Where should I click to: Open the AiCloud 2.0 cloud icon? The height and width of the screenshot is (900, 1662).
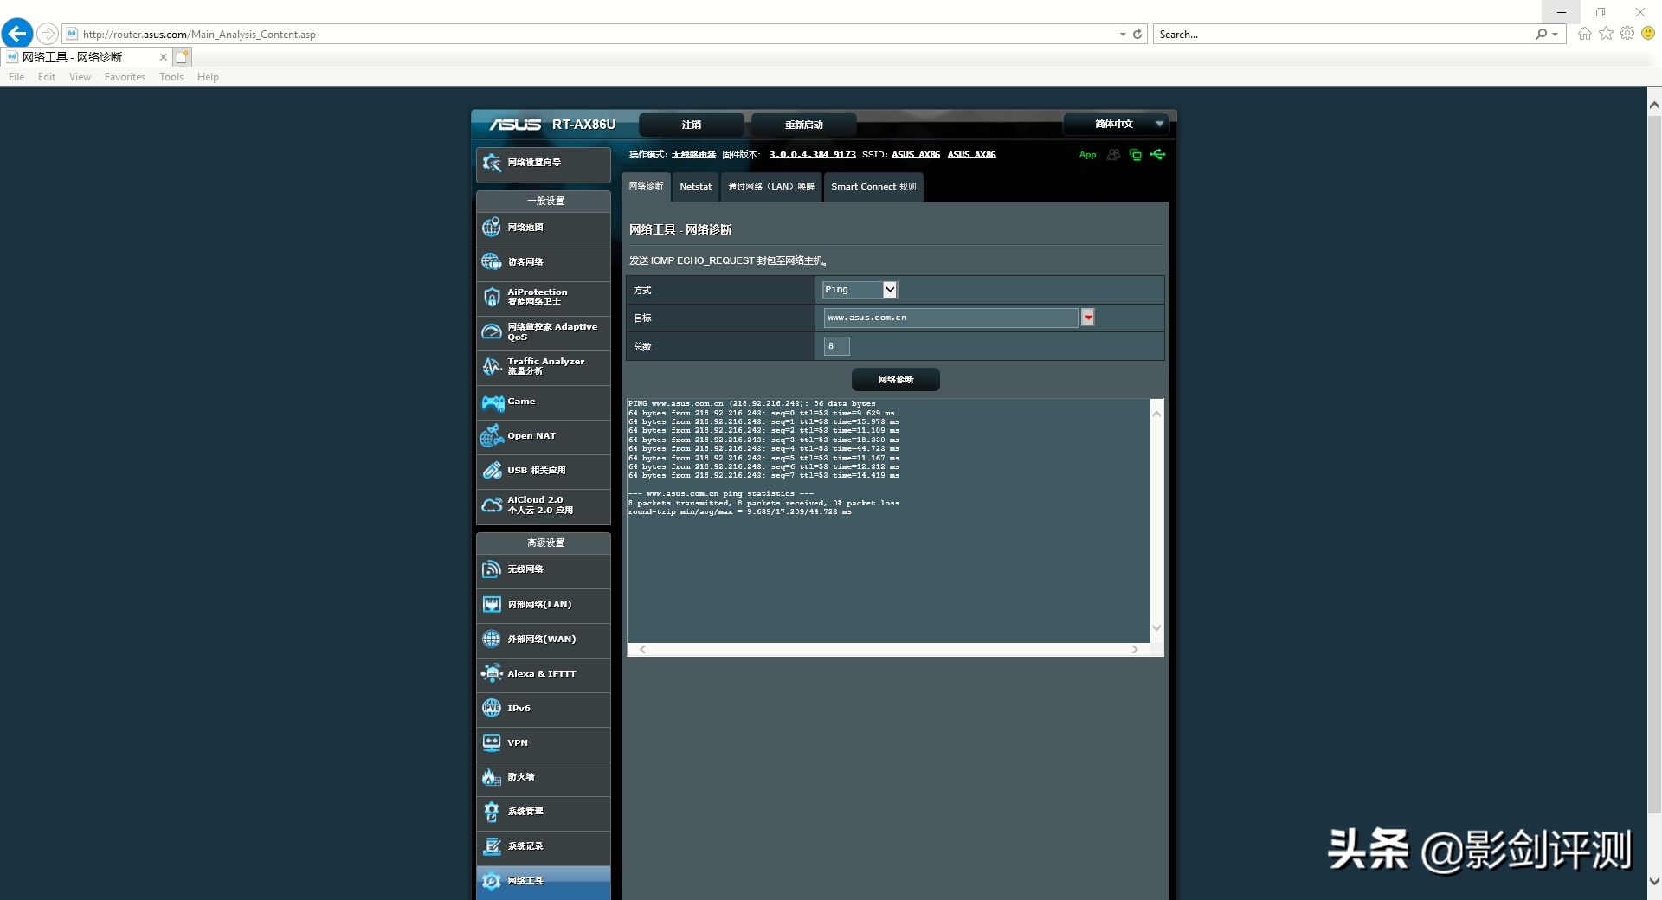[x=492, y=505]
